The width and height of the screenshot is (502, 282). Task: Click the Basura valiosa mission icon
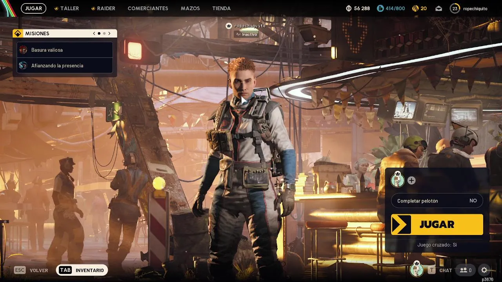[x=23, y=50]
